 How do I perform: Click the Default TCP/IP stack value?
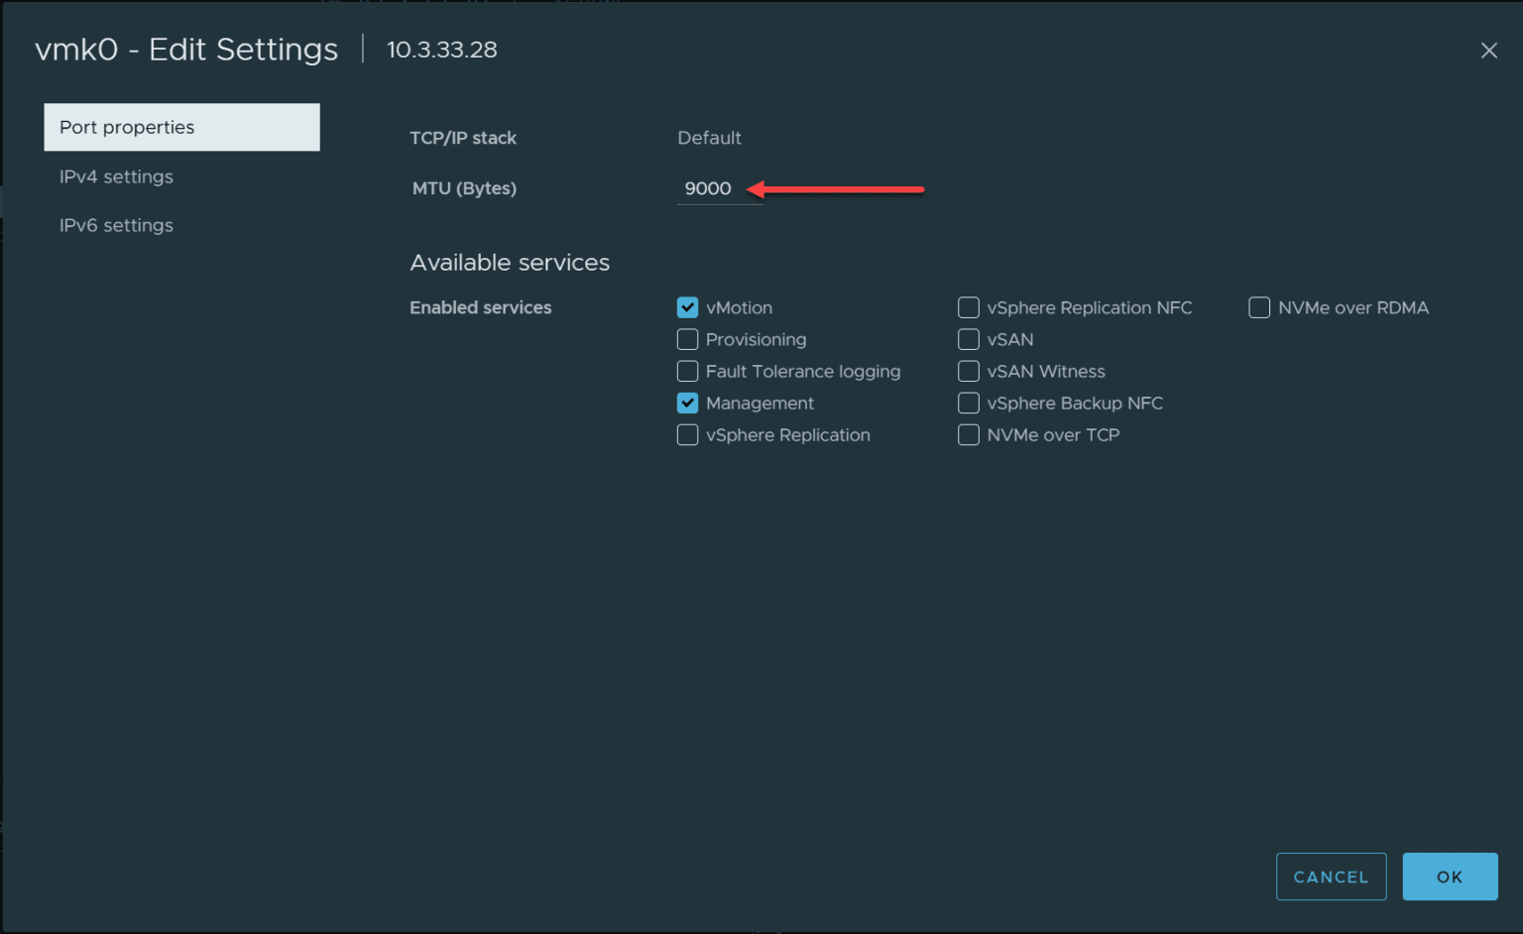point(709,138)
